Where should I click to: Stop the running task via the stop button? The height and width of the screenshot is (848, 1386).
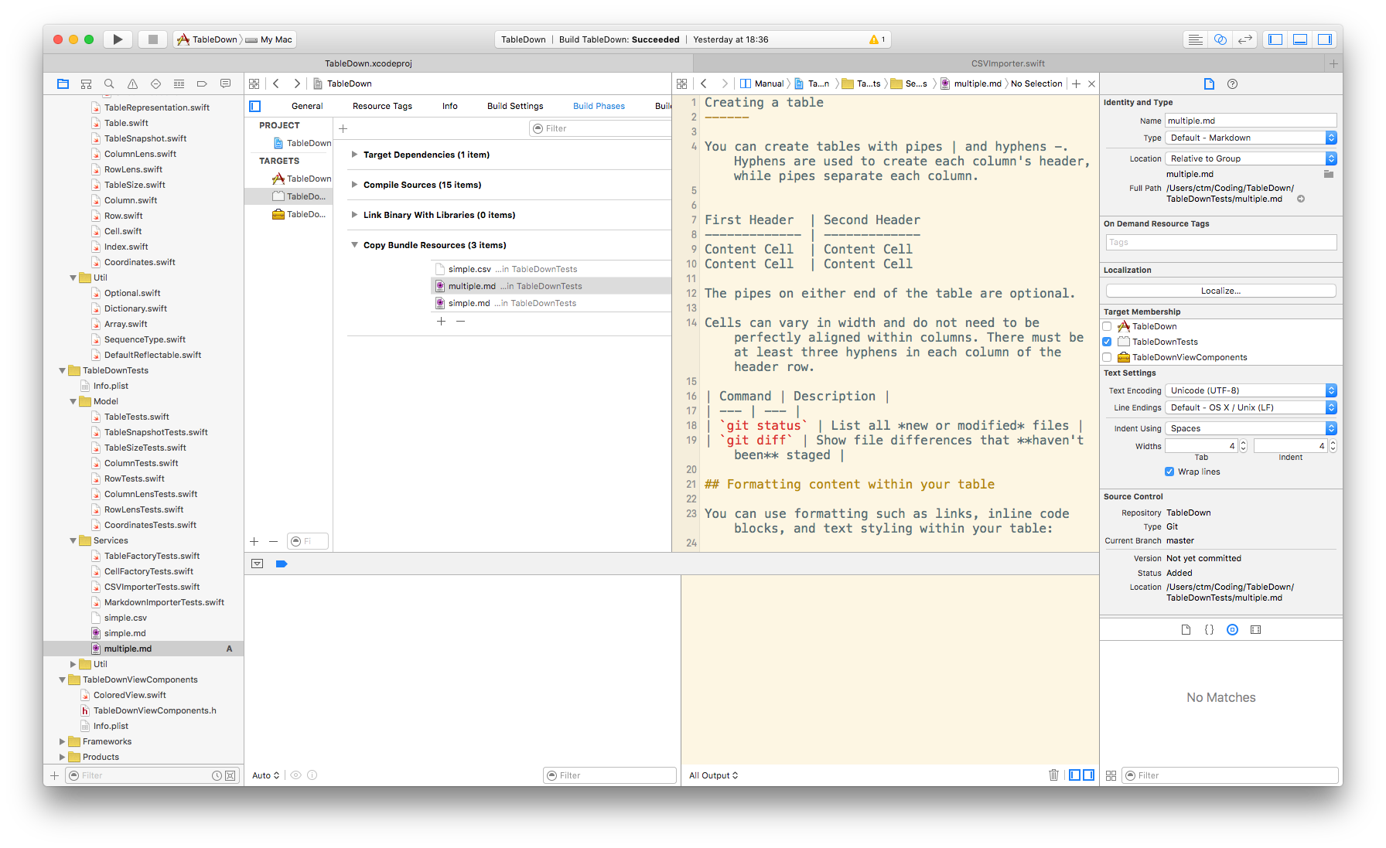[x=153, y=39]
